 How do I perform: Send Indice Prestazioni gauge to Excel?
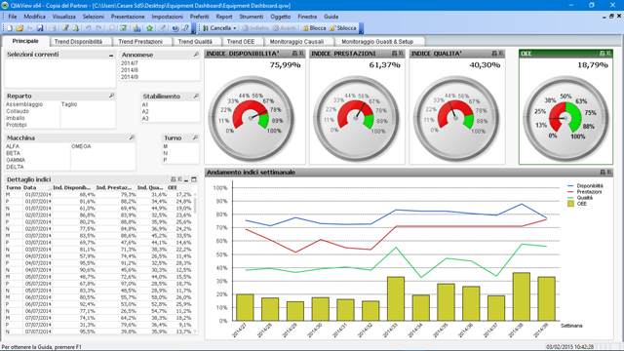click(401, 54)
